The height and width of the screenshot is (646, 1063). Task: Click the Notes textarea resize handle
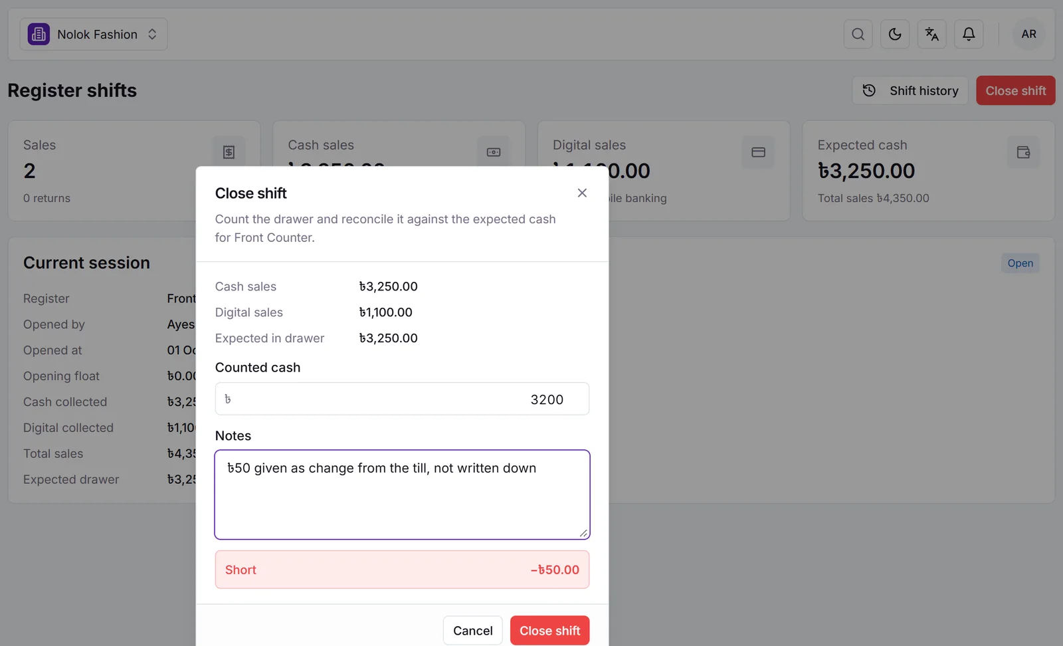tap(583, 532)
